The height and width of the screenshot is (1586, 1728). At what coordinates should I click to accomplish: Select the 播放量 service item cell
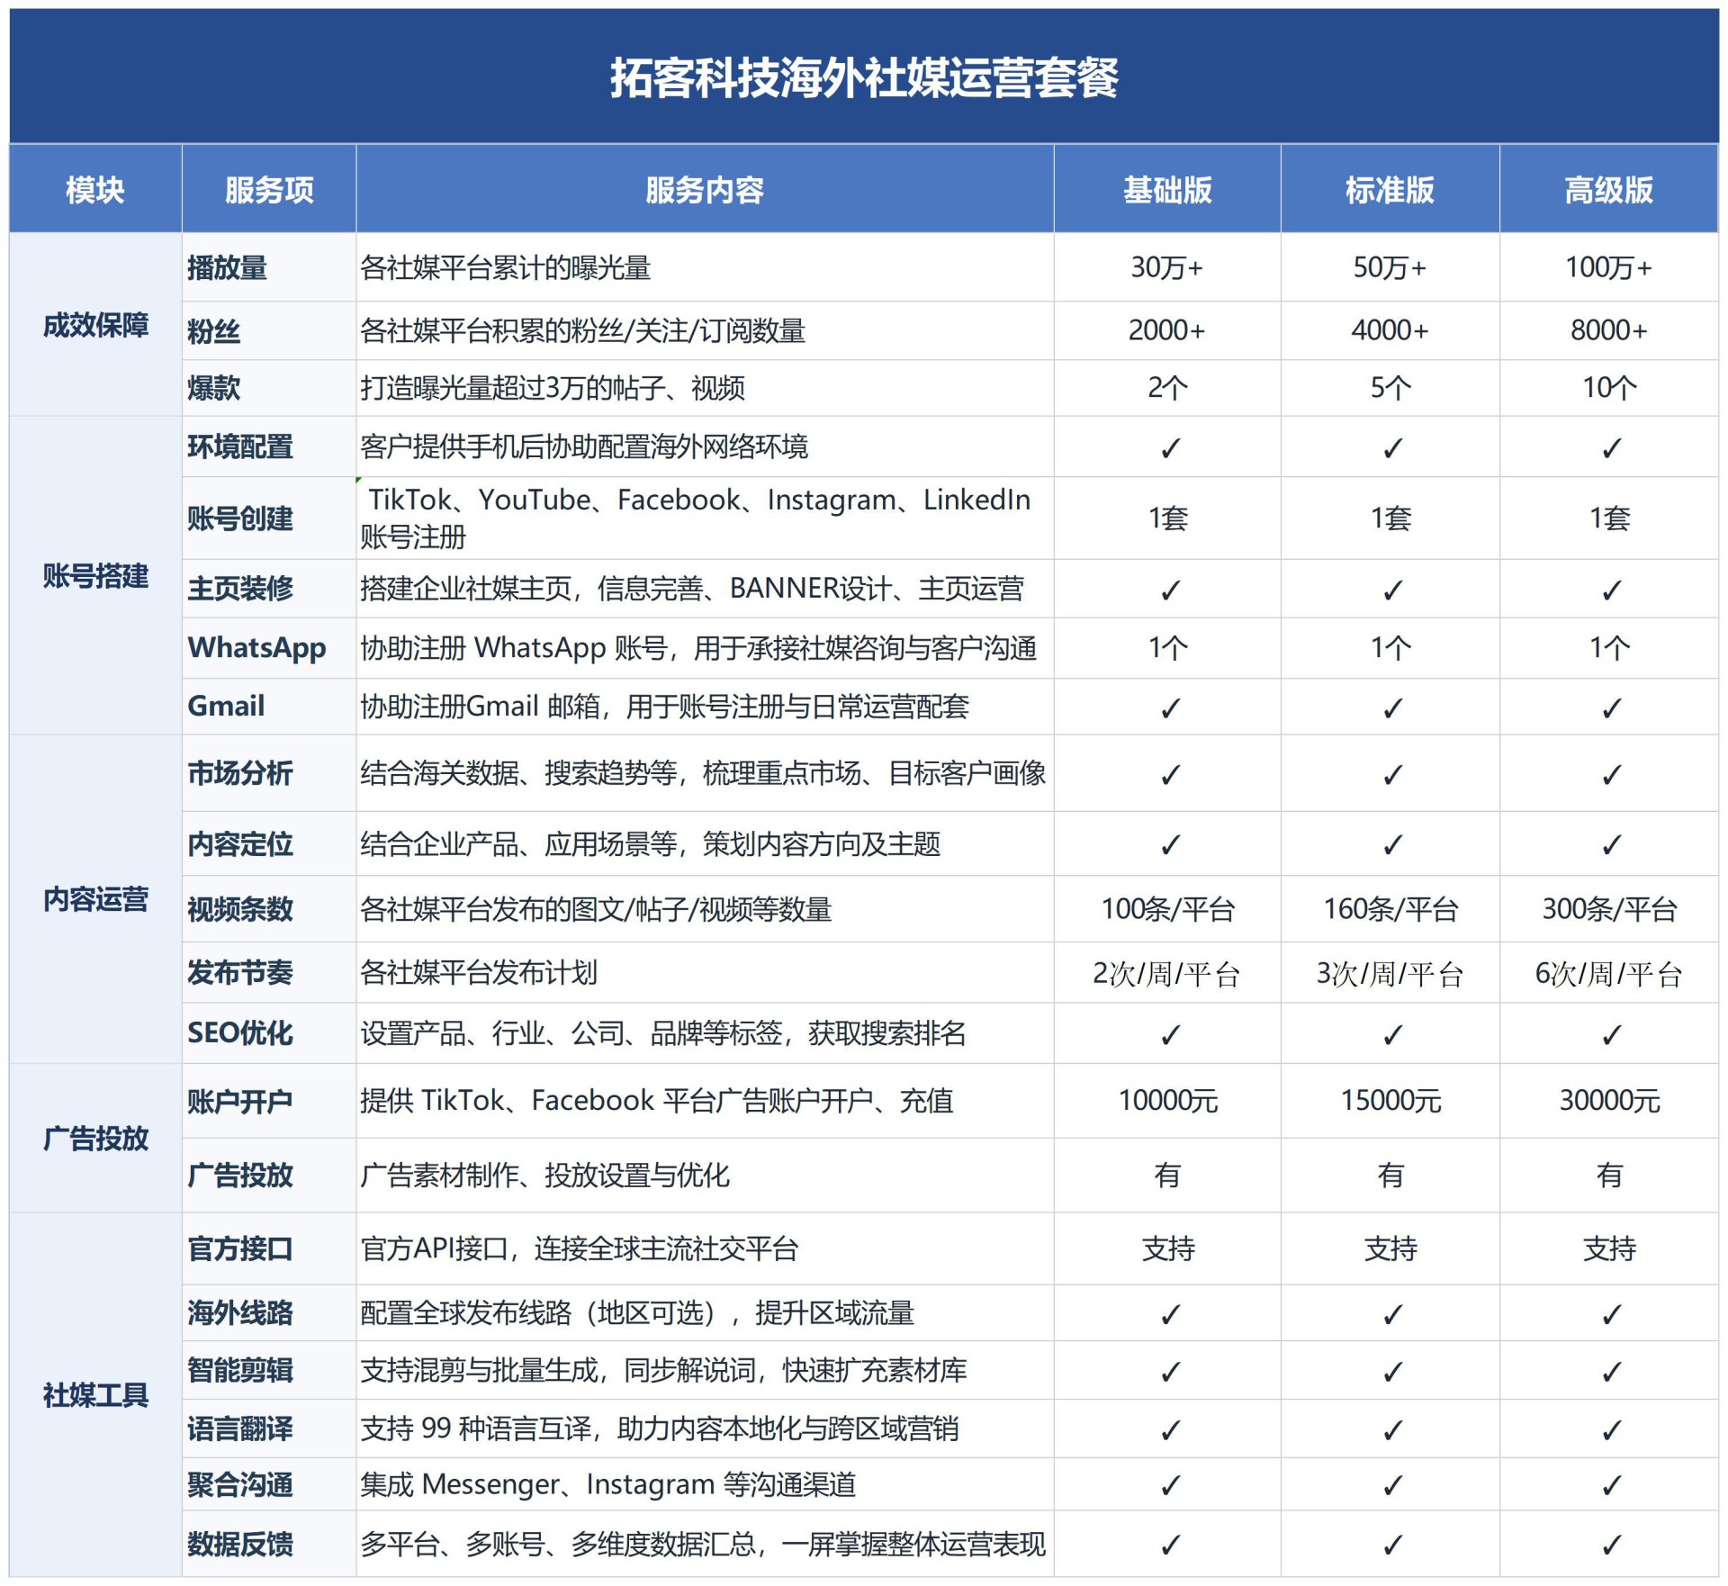(x=269, y=267)
